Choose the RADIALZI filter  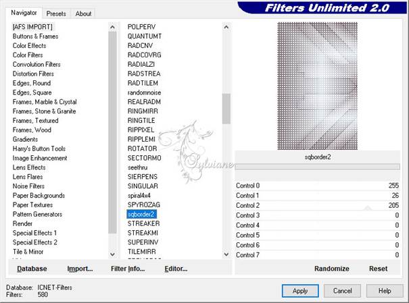141,64
